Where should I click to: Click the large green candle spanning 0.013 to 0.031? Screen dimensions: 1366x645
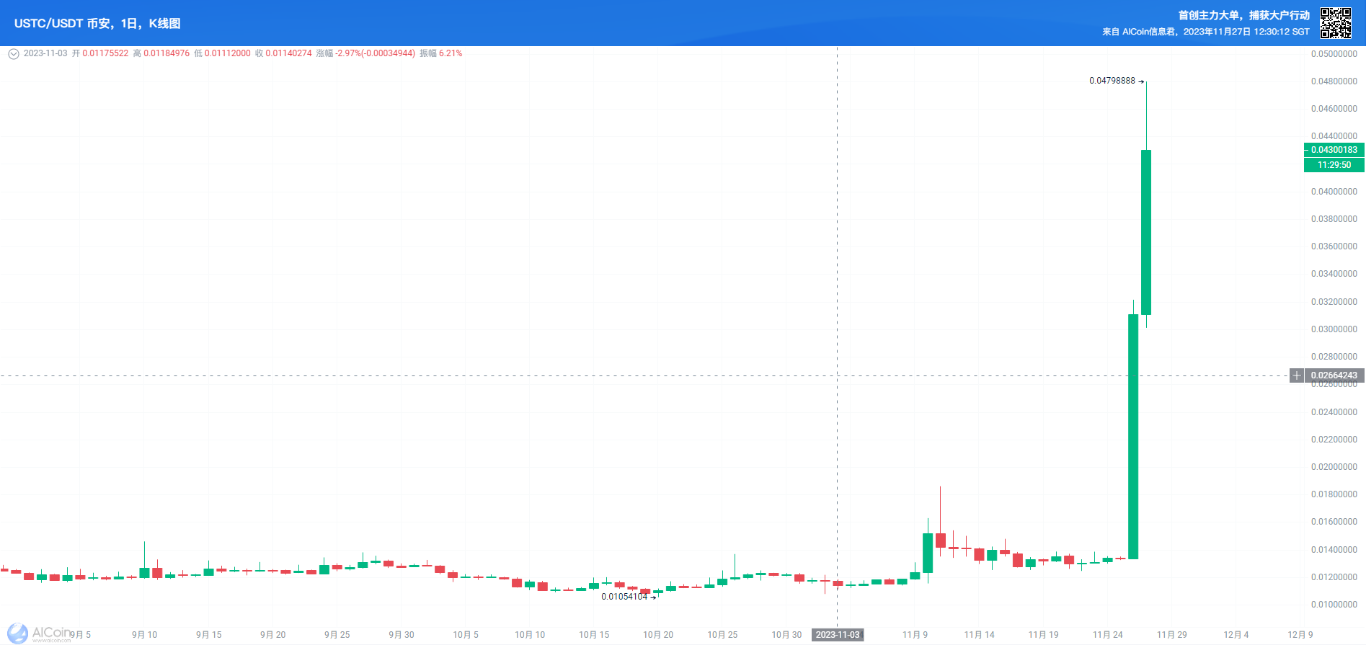[1133, 437]
